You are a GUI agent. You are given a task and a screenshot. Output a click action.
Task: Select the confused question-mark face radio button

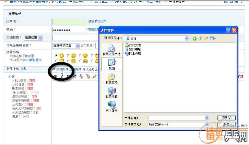point(56,61)
